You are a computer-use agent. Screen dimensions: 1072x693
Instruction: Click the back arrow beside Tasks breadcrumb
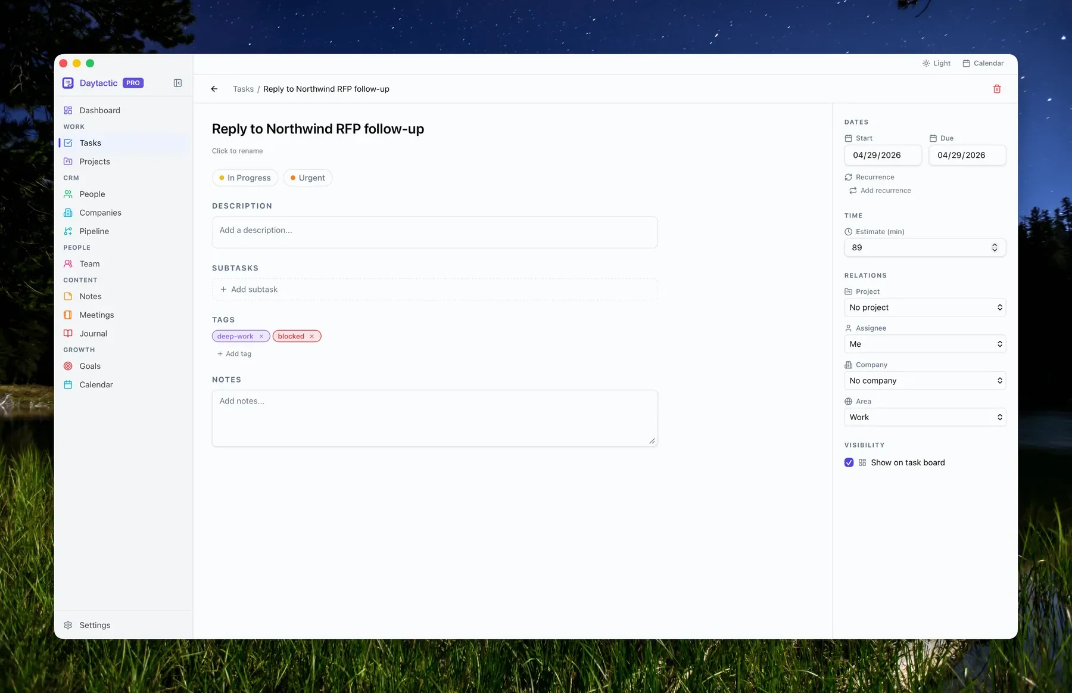click(x=214, y=89)
